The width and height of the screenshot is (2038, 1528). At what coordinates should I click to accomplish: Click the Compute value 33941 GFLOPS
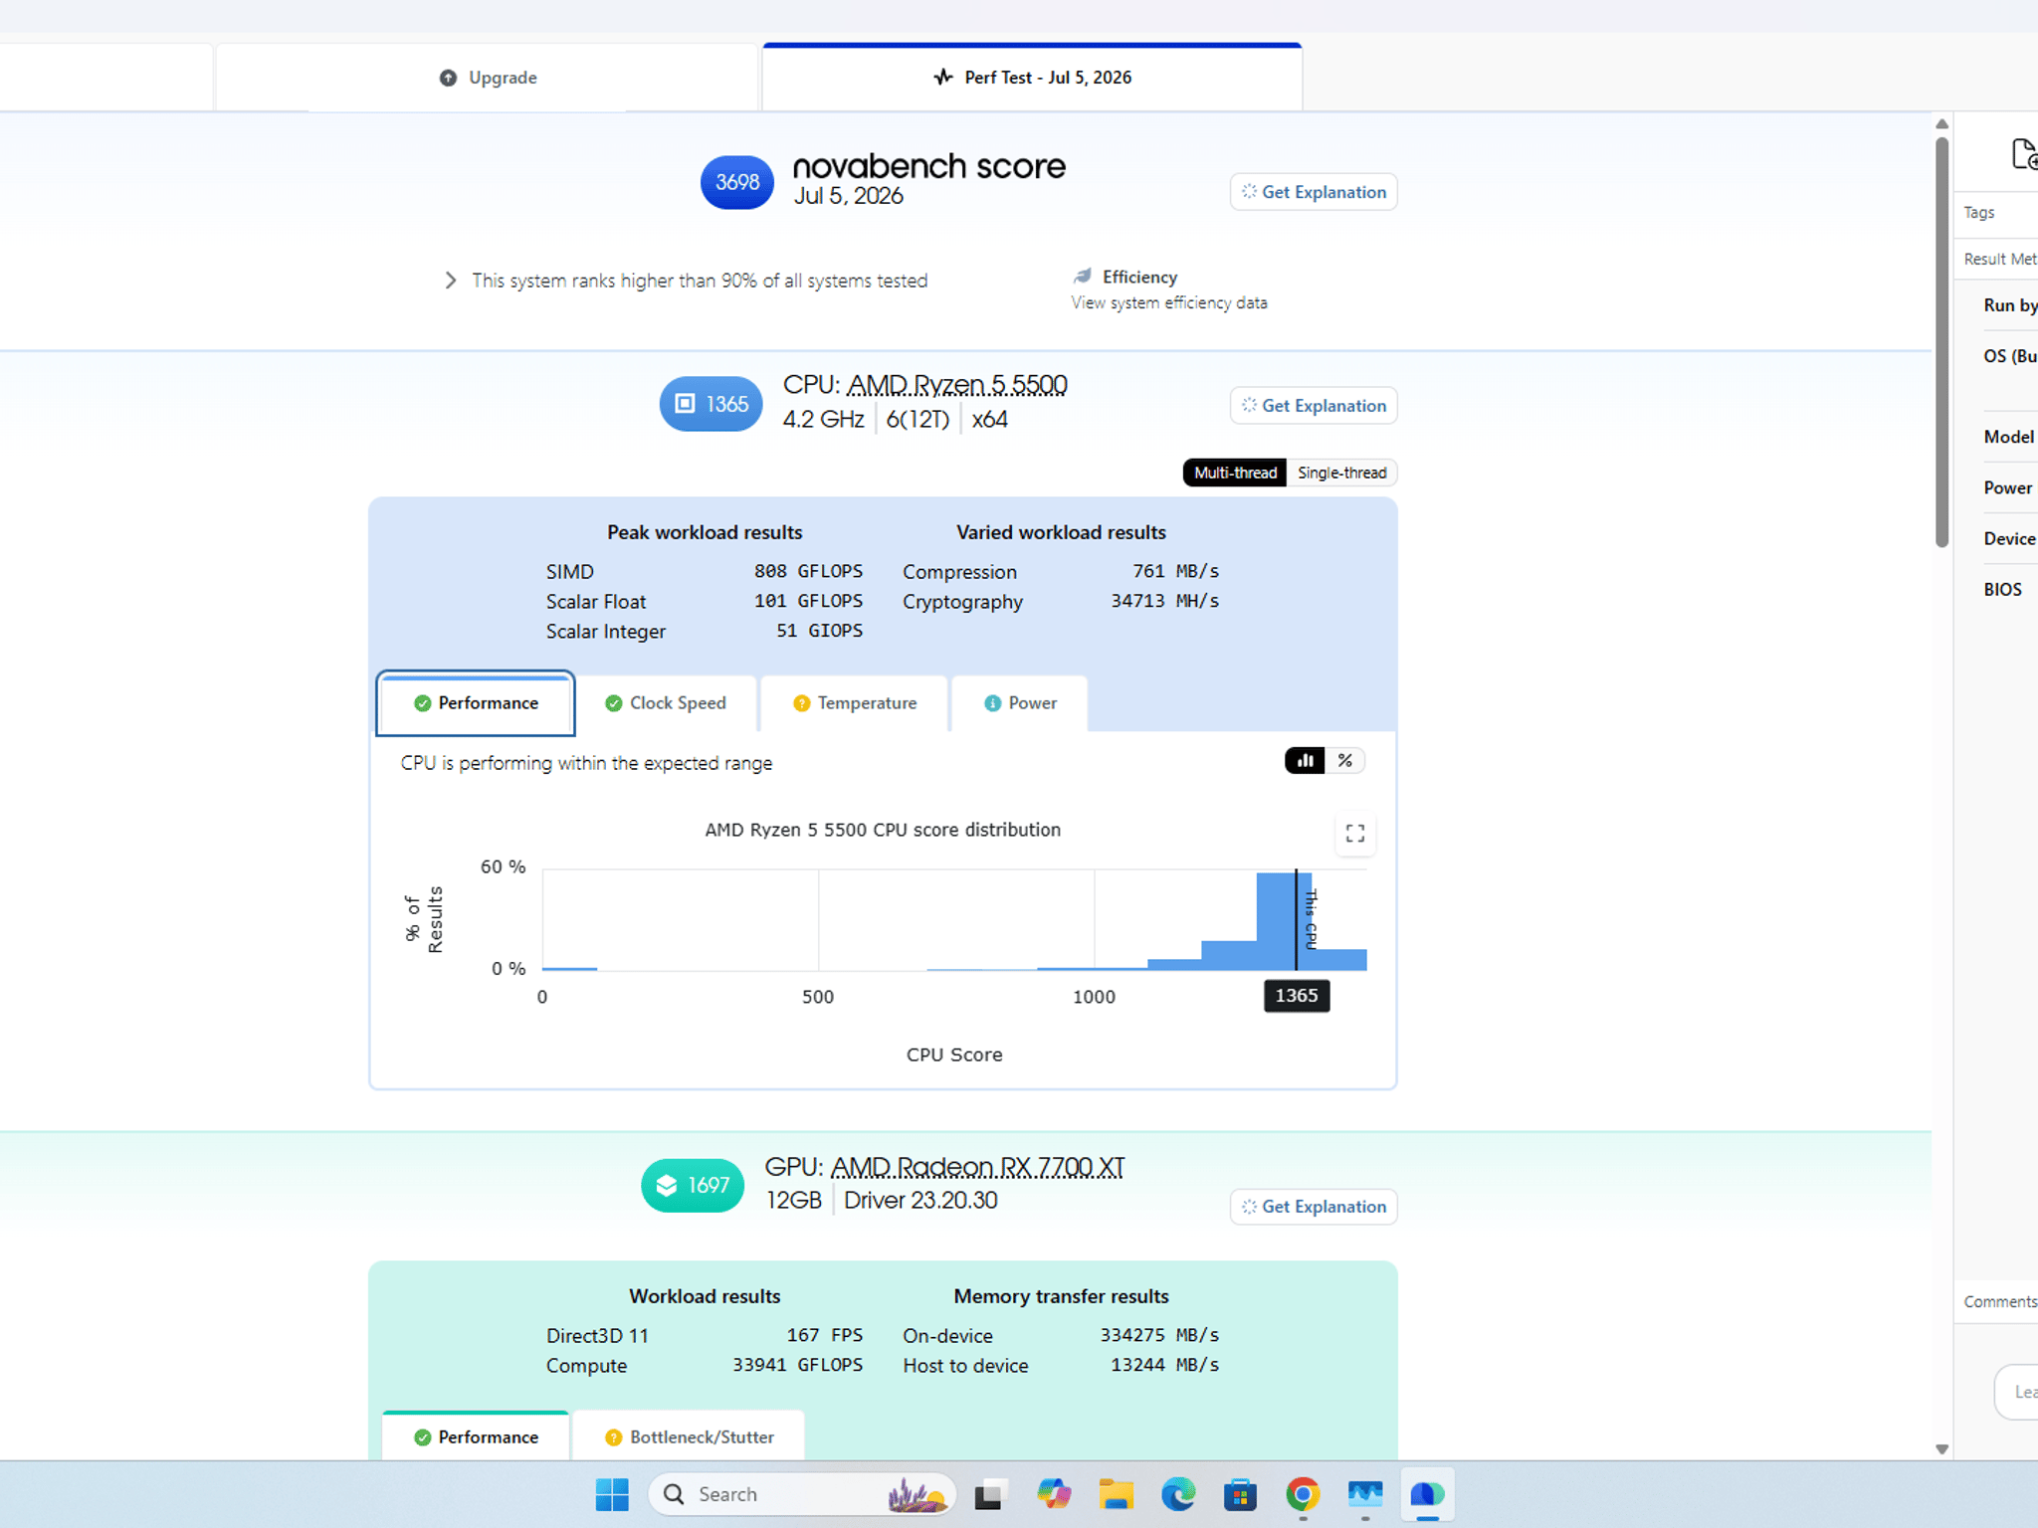798,1365
